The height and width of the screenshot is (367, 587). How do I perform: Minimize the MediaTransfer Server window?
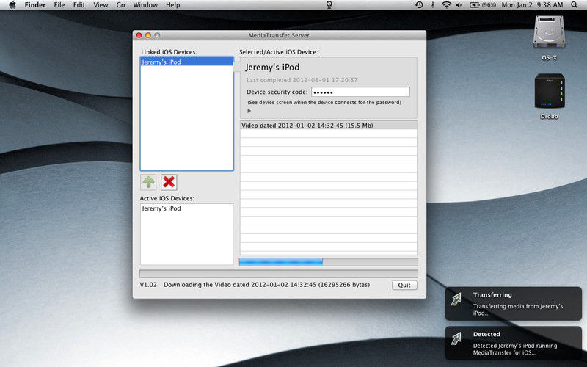point(148,35)
